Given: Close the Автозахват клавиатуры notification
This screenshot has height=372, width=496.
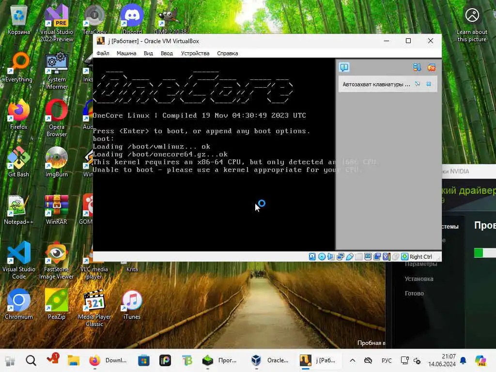Looking at the screenshot, I should point(429,84).
